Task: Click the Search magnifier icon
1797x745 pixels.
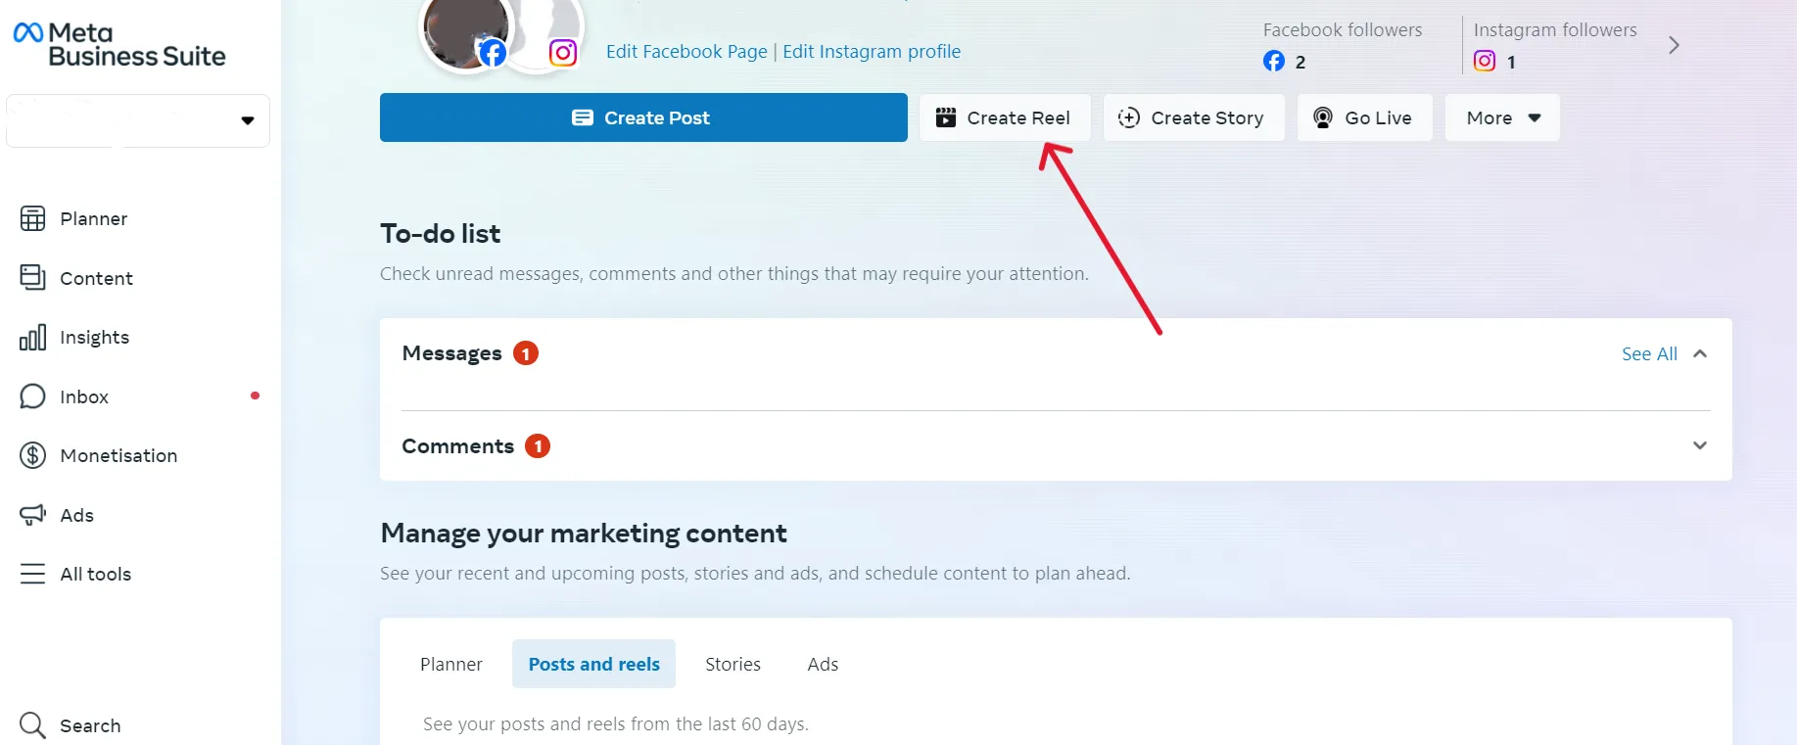Action: click(x=32, y=725)
